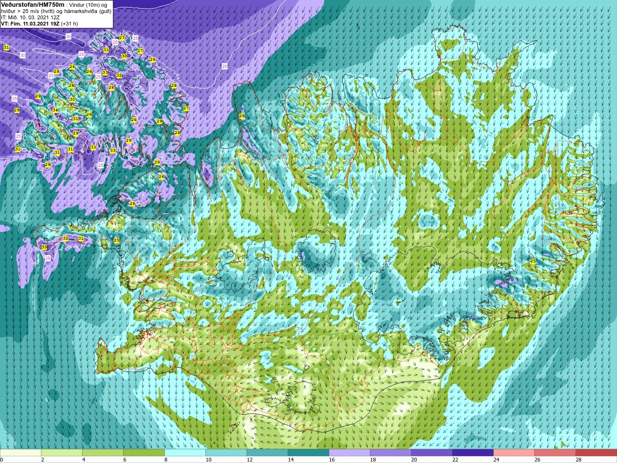Click the 'IT: Mið. 10. 03. 2021 12Z' line

[x=30, y=17]
